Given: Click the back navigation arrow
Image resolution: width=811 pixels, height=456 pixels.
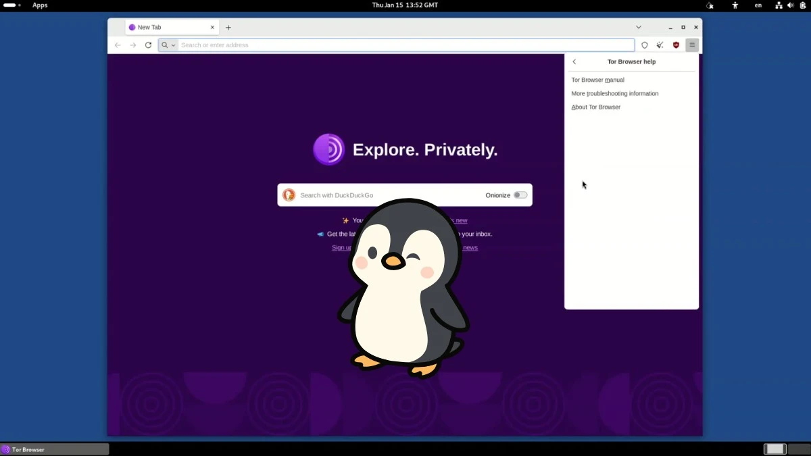Looking at the screenshot, I should (x=118, y=45).
